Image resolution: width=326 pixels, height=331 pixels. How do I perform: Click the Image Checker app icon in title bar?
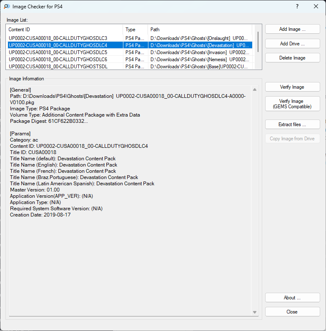(x=7, y=7)
